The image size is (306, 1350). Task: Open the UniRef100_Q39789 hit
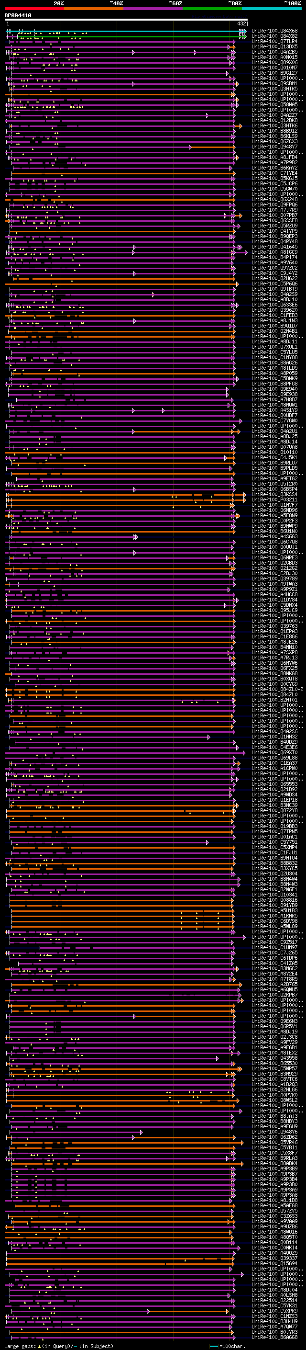[x=274, y=579]
